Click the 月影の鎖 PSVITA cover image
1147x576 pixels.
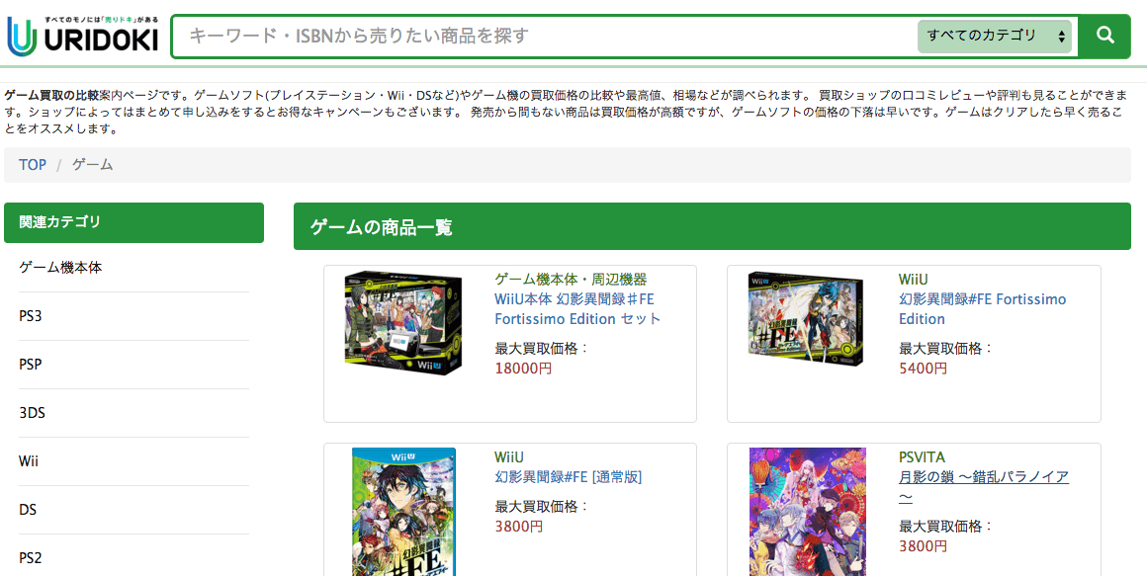[x=808, y=512]
